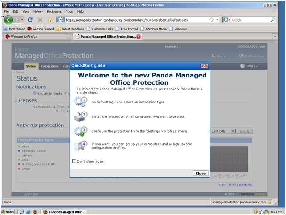Click the Exit link
This screenshot has width=286, height=215.
(263, 47)
